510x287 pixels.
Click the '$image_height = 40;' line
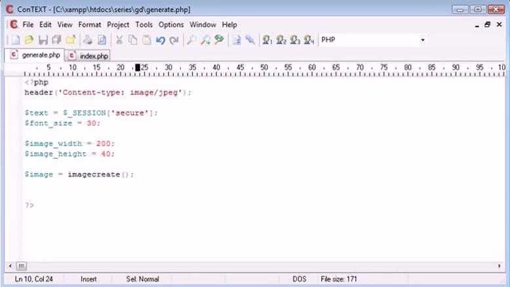[69, 154]
